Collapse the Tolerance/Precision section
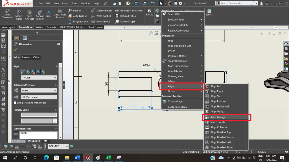The width and height of the screenshot is (289, 162). coord(56,85)
